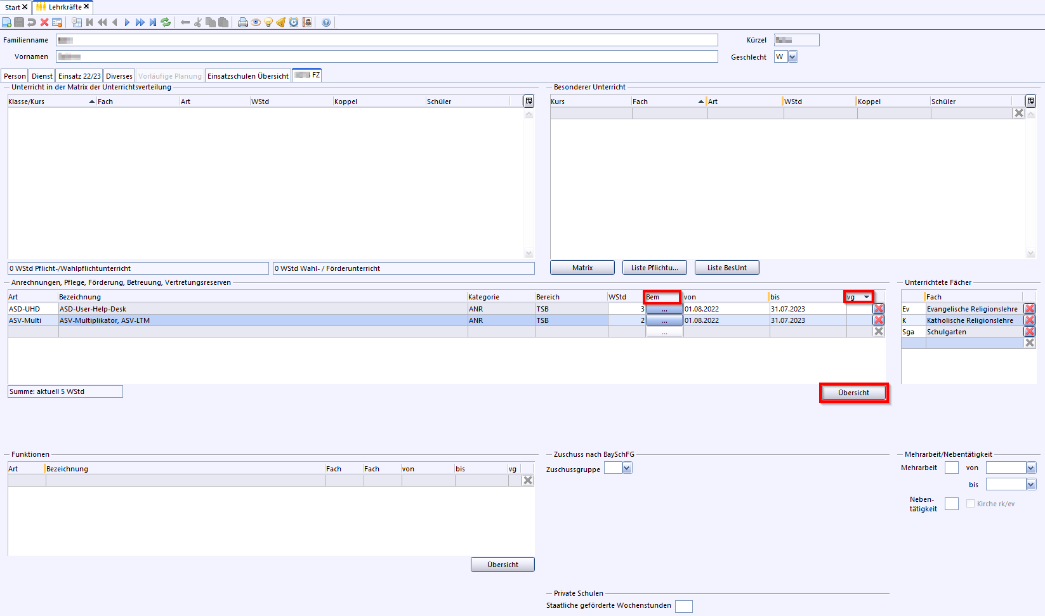Click the printer icon
The image size is (1045, 616).
[x=243, y=22]
